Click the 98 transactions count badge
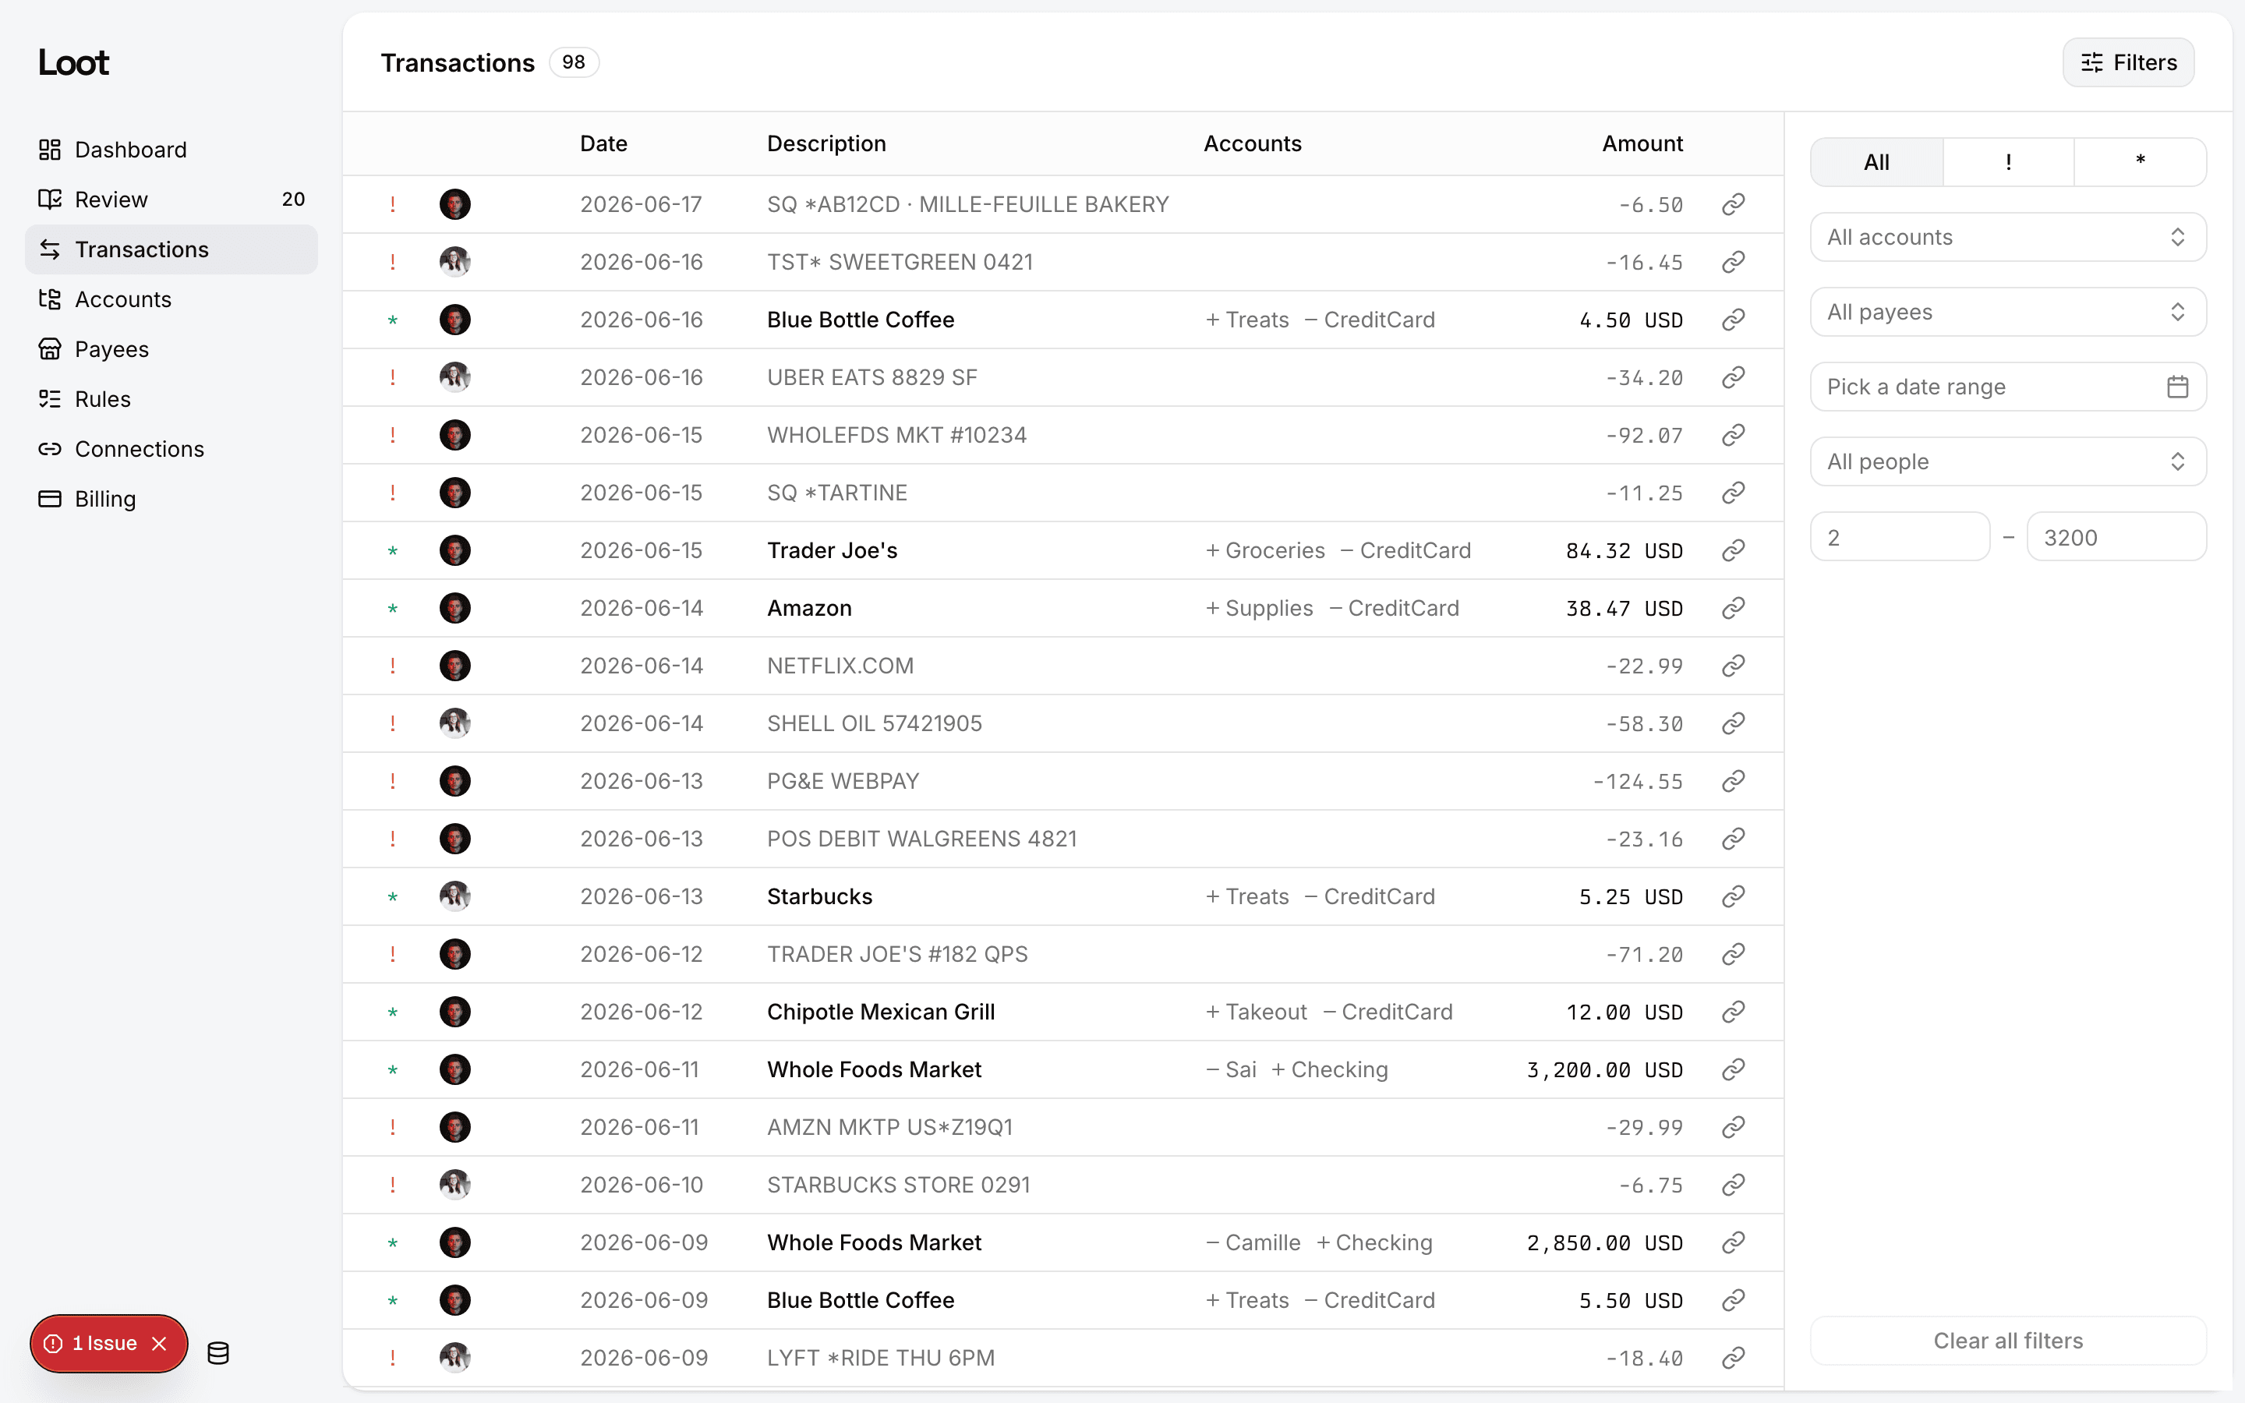2245x1403 pixels. coord(573,62)
